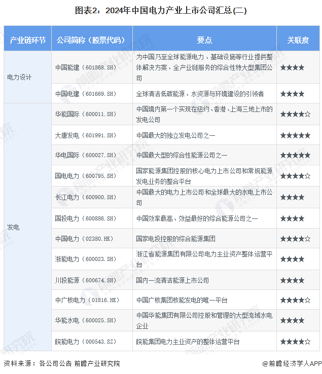The width and height of the screenshot is (322, 374).
Task: Select the text 中国广核集团核能发电的唯一平台
Action: point(182,300)
